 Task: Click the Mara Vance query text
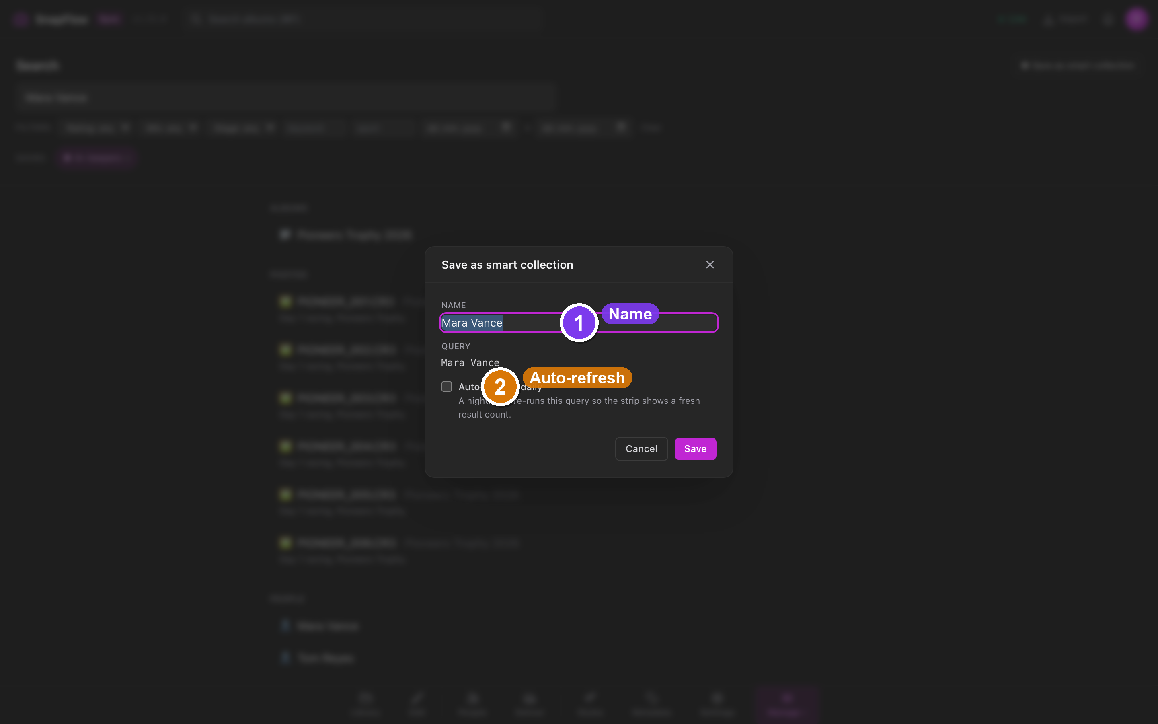(x=470, y=362)
